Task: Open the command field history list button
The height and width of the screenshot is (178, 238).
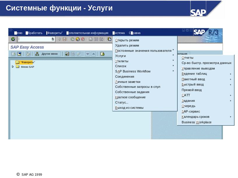Action: click(x=53, y=39)
